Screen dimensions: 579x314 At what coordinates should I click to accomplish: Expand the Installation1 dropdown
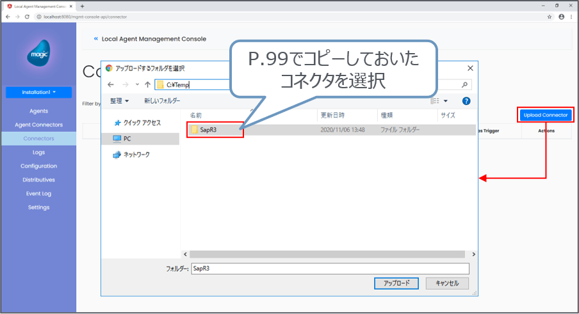pyautogui.click(x=38, y=92)
